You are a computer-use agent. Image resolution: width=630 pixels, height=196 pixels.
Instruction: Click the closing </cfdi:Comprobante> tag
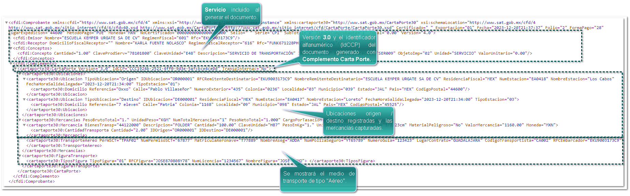(x=32, y=181)
